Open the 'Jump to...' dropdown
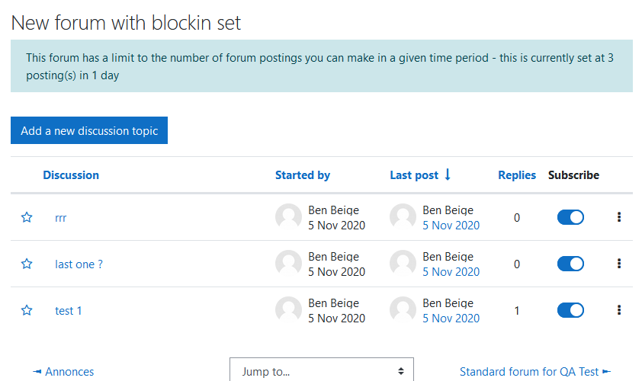The image size is (642, 381). pos(322,370)
